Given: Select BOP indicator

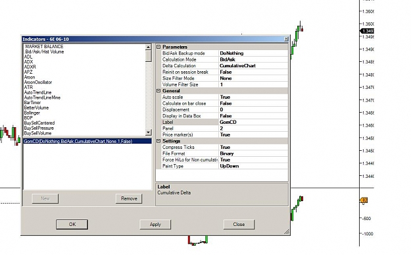Looking at the screenshot, I should [28, 118].
